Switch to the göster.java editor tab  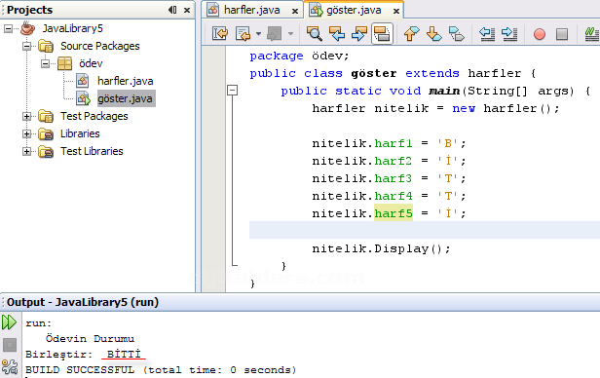coord(354,10)
